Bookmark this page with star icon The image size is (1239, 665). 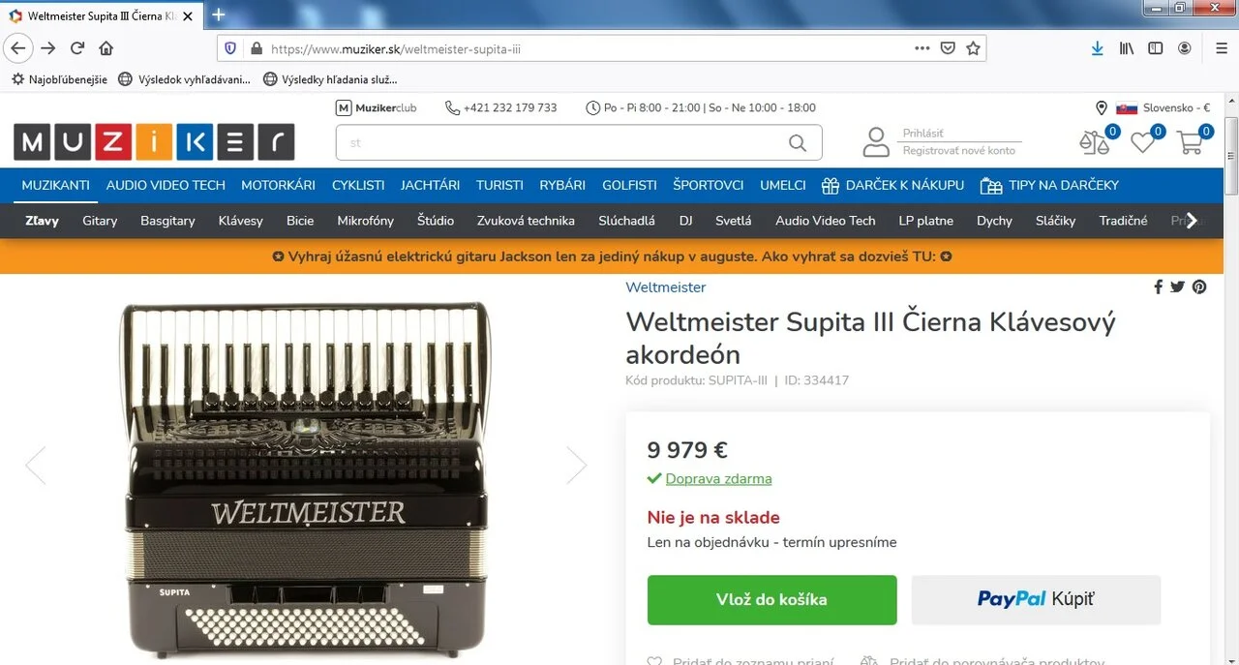tap(974, 48)
